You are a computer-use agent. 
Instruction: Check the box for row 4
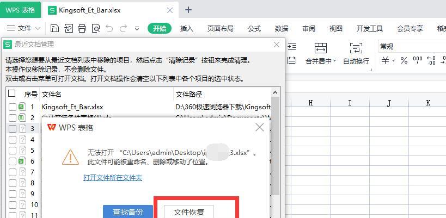(12, 139)
